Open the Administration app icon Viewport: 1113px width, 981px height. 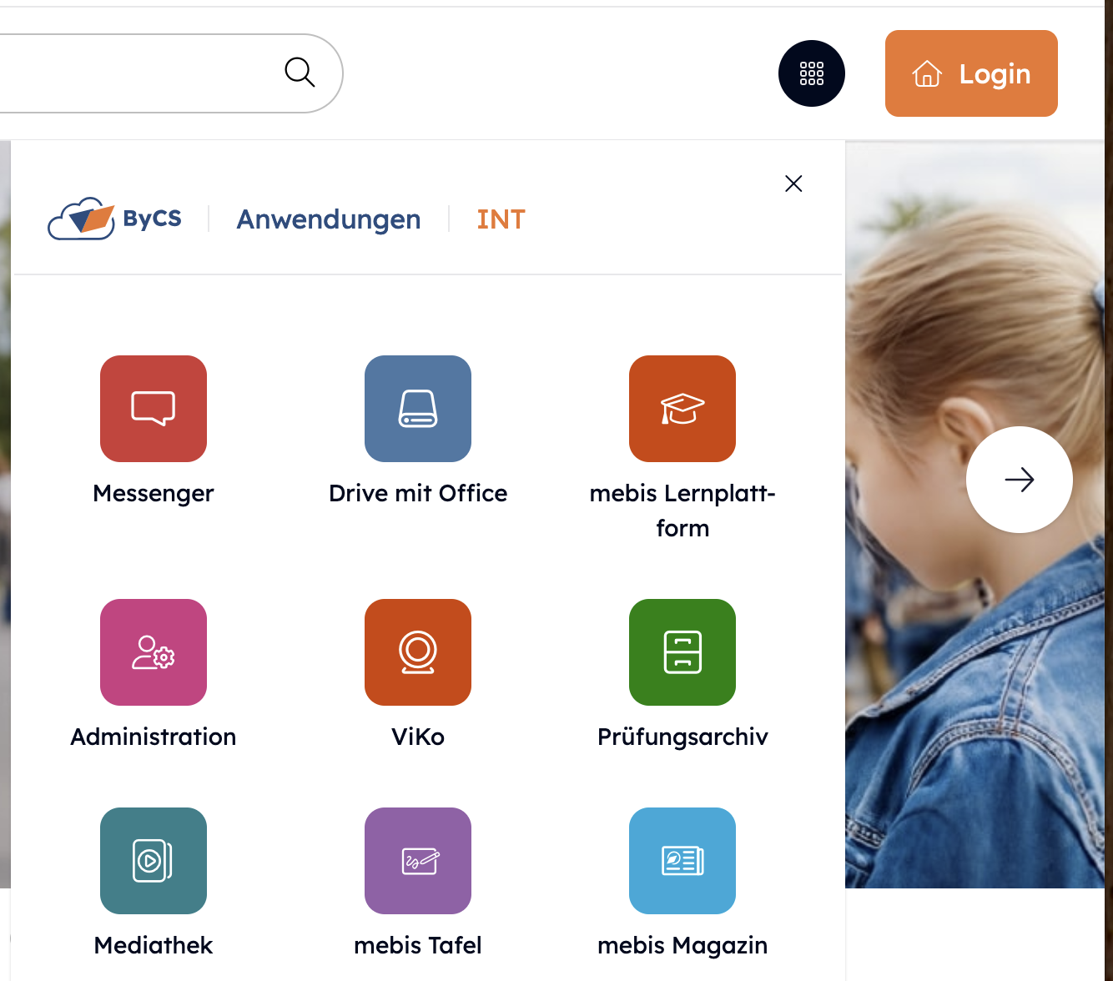coord(154,652)
